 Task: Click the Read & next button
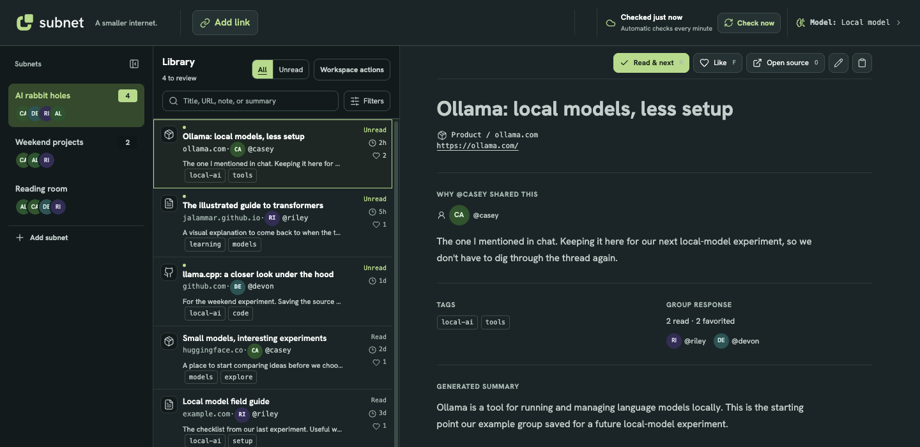click(x=651, y=63)
